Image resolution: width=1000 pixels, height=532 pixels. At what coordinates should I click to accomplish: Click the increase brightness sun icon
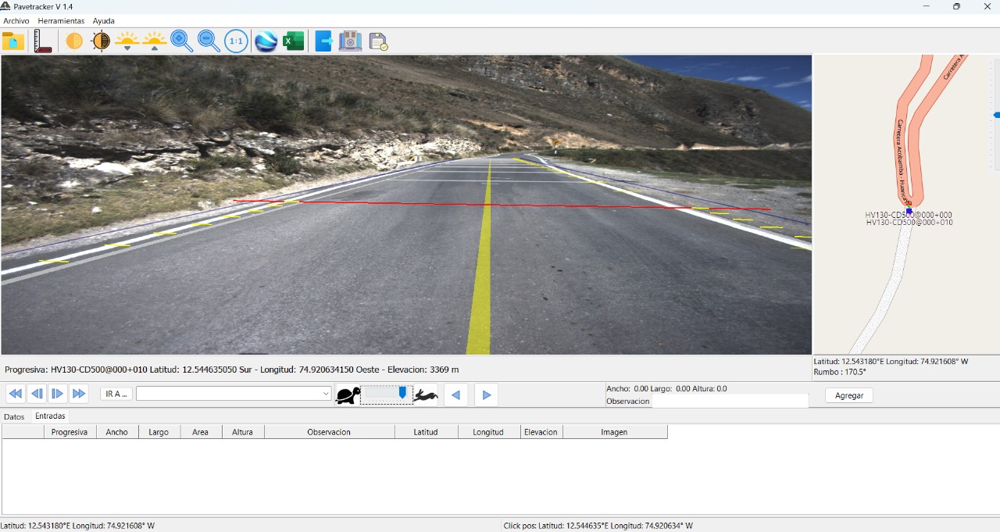[155, 41]
